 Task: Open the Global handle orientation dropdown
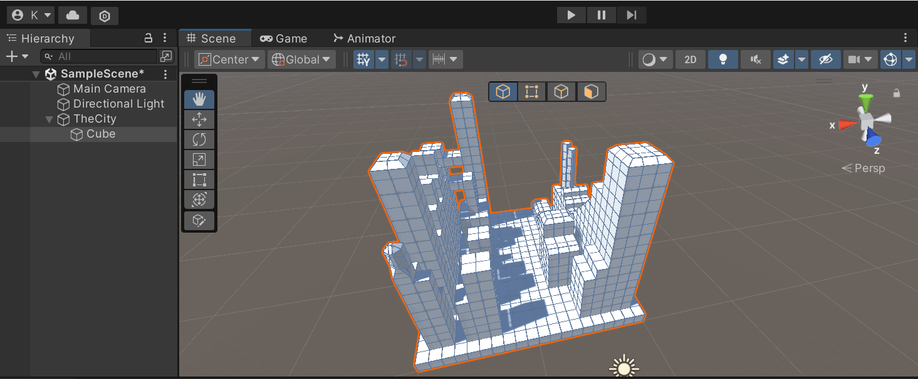coord(301,59)
